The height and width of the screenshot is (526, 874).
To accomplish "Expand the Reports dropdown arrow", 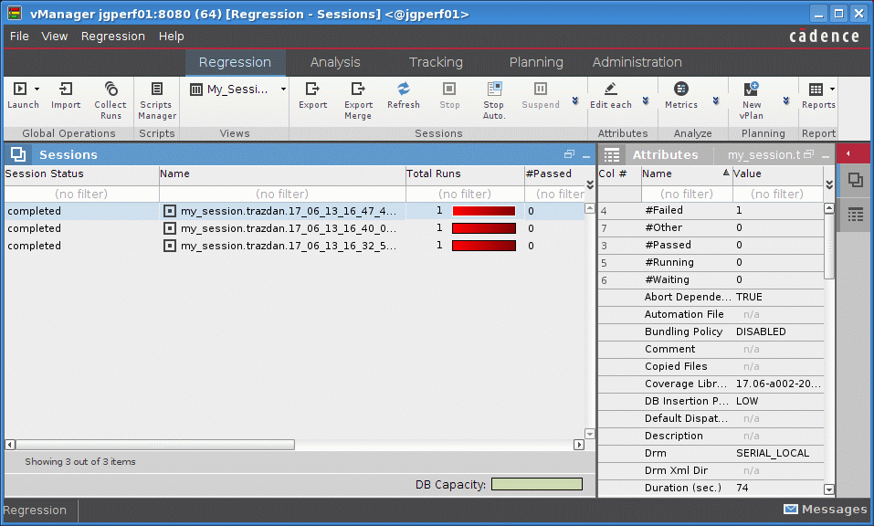I will [x=832, y=89].
